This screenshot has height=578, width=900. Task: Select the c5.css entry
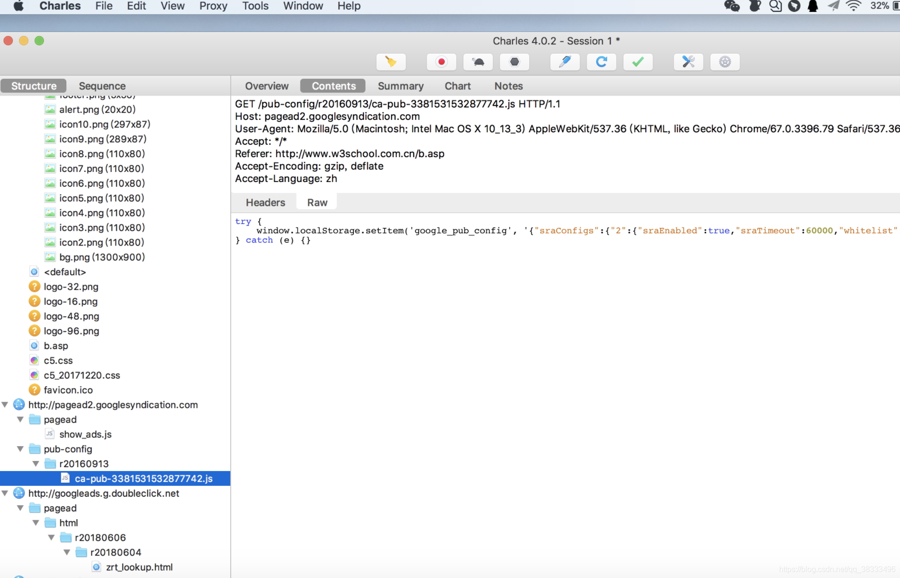[58, 361]
